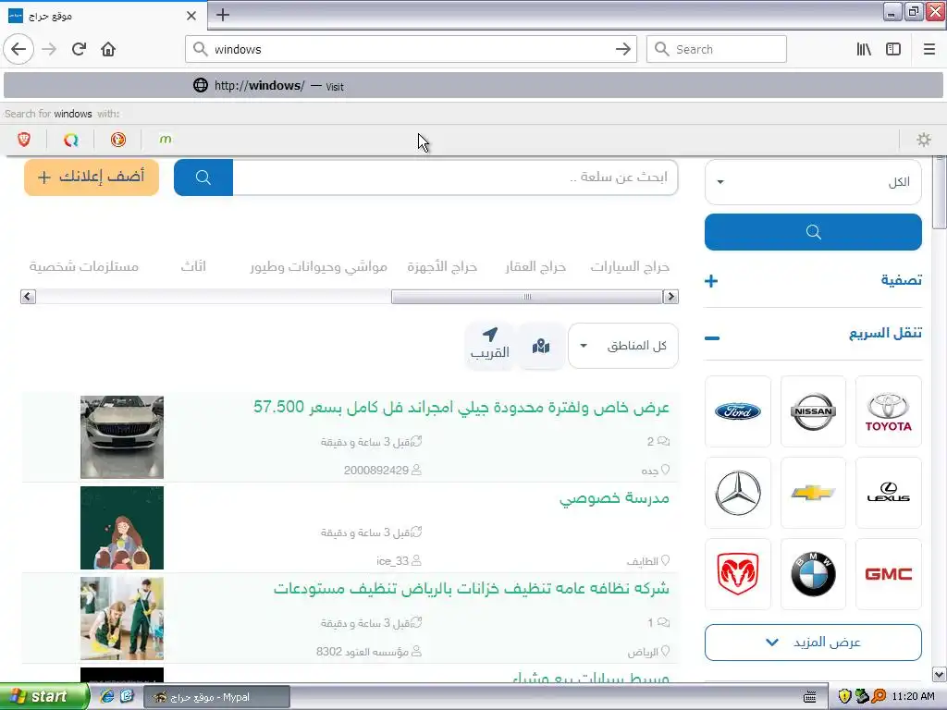The height and width of the screenshot is (710, 947).
Task: Open the جيلي امجراند listing title
Action: coord(461,408)
